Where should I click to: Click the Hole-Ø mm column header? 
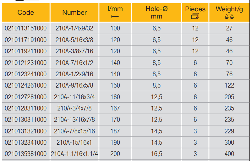(156, 13)
